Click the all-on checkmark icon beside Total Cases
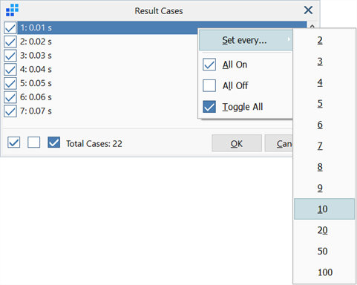The width and height of the screenshot is (357, 285). click(14, 142)
